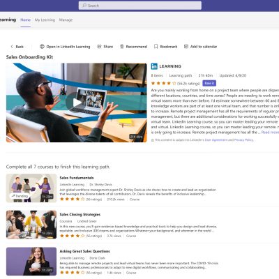Image resolution: width=279 pixels, height=279 pixels.
Task: Click the Recommend text button
Action: point(137,47)
